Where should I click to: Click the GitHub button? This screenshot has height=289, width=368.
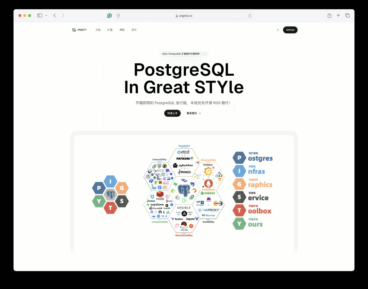point(290,30)
